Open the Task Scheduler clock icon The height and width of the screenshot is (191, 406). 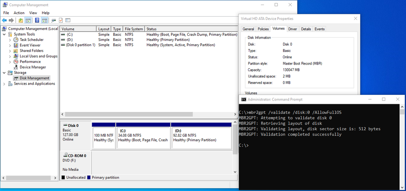tap(16, 40)
